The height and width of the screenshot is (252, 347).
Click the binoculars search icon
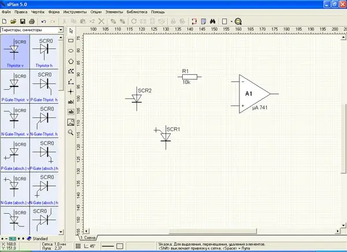pyautogui.click(x=212, y=21)
